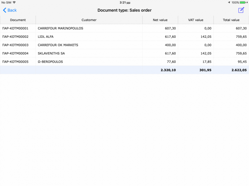Select customer CARREFOUR OK MARKETS
The width and height of the screenshot is (249, 186).
pos(58,45)
